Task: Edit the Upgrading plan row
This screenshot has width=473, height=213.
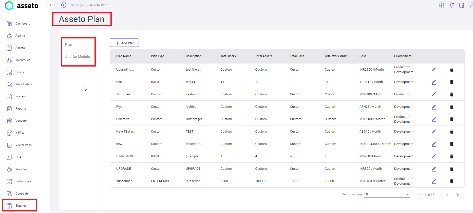Action: coord(434,70)
